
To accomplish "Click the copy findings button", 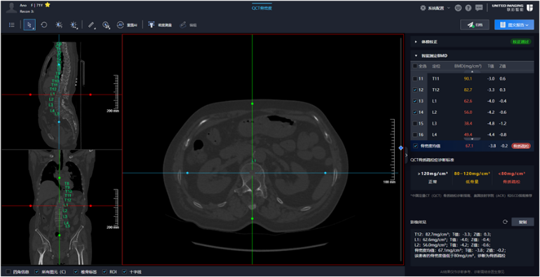I will point(522,222).
